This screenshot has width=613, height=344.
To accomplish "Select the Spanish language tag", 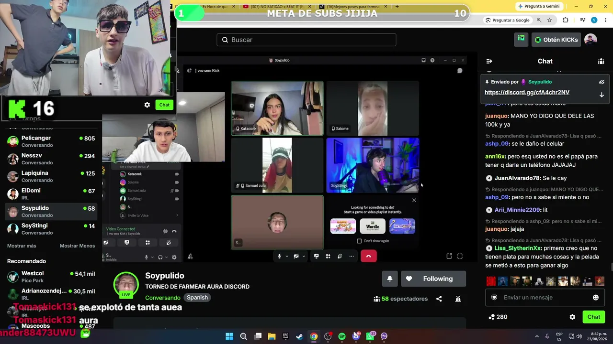I will pyautogui.click(x=197, y=298).
